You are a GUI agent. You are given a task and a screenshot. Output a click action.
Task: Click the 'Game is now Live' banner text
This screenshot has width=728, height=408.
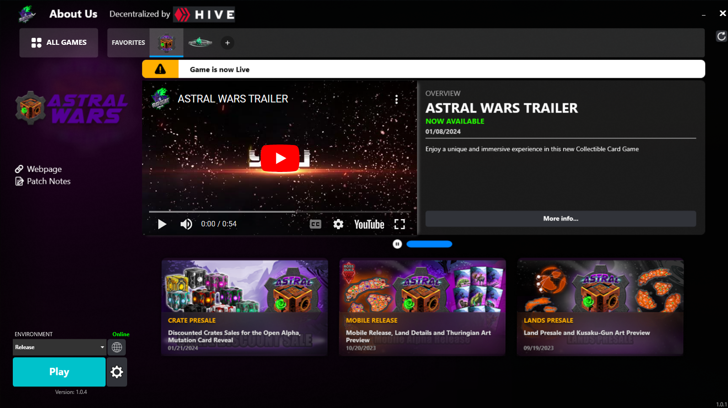219,70
